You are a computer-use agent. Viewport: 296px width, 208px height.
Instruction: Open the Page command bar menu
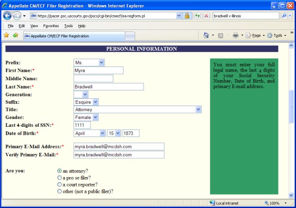pos(255,36)
